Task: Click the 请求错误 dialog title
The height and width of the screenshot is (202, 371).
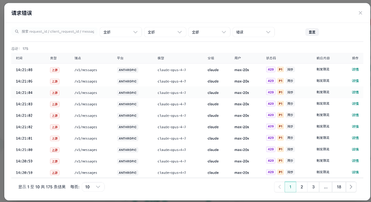Action: coord(22,13)
